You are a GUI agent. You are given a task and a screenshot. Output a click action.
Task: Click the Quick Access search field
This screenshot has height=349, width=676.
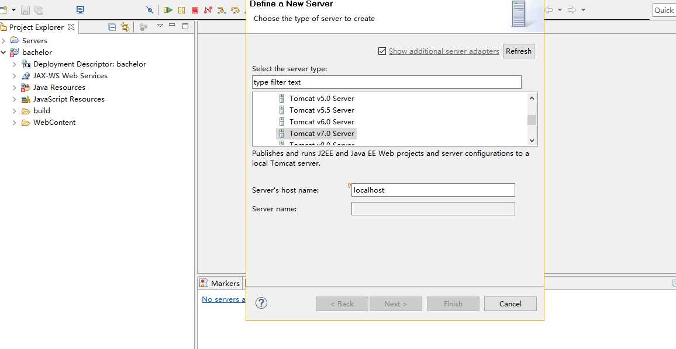click(x=664, y=11)
